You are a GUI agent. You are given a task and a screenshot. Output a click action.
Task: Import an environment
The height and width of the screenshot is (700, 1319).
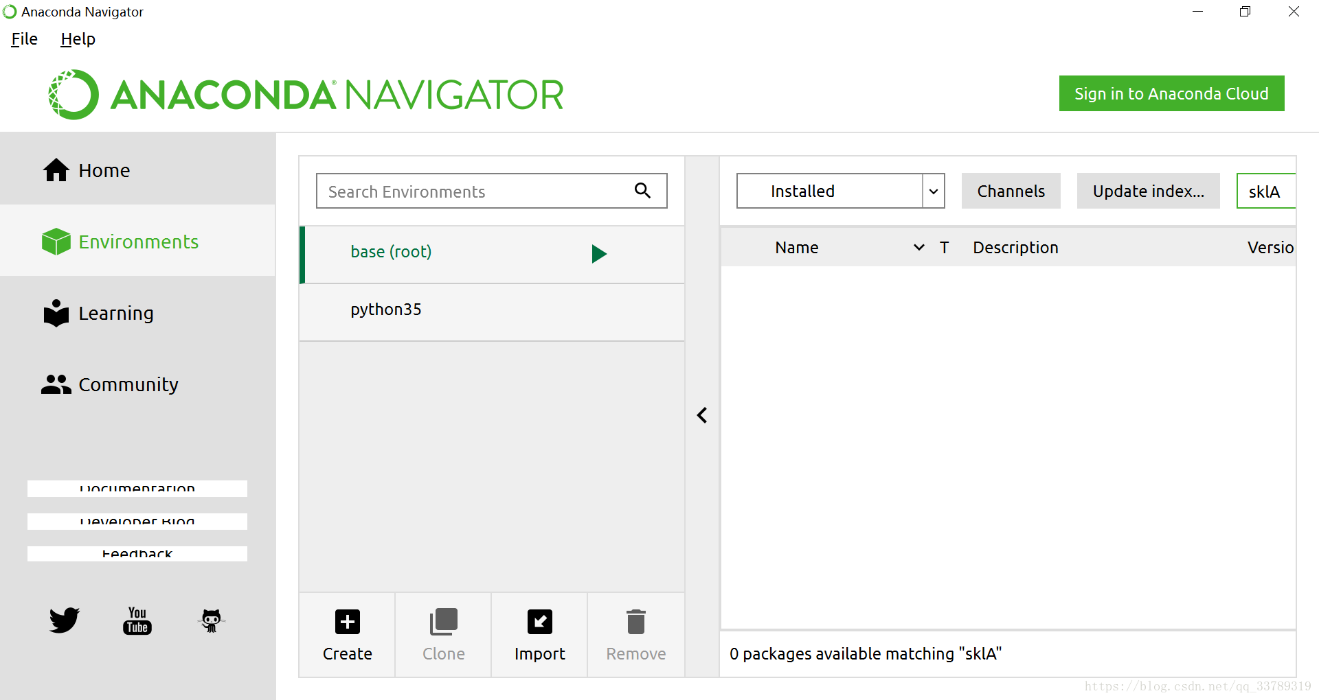(x=540, y=635)
